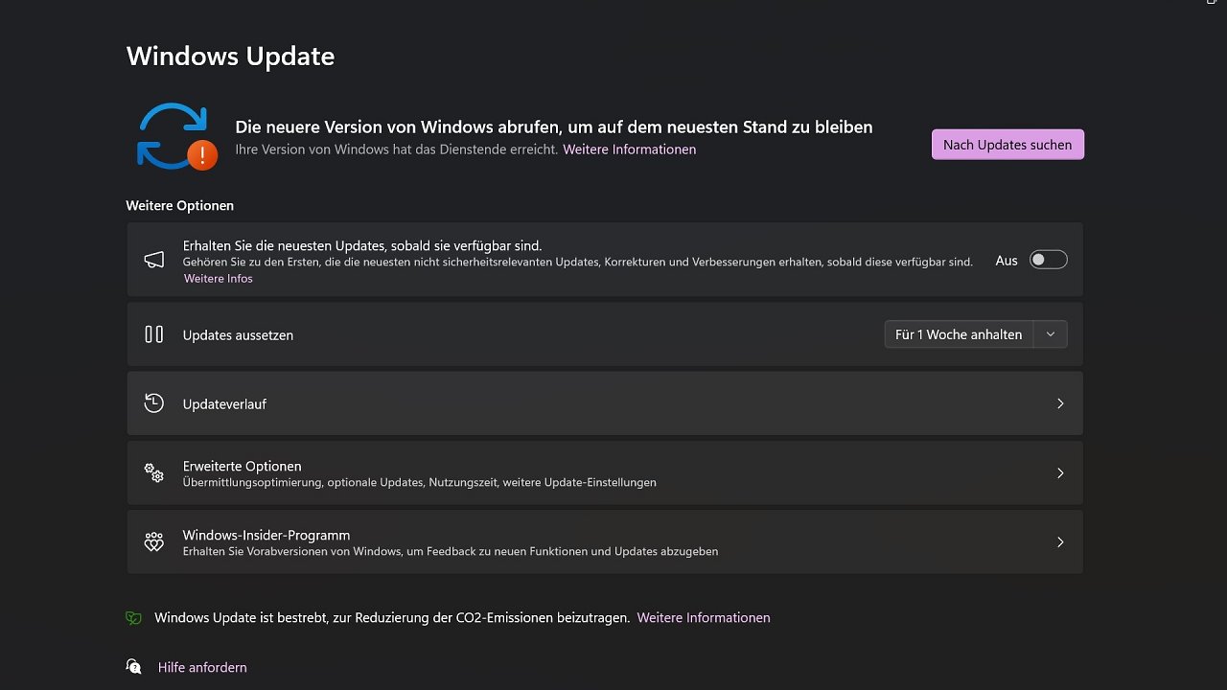Image resolution: width=1227 pixels, height=690 pixels.
Task: Open the Für 1 Woche anhalten dropdown arrow
Action: click(1051, 334)
